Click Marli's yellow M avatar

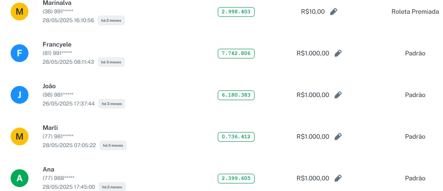20,137
